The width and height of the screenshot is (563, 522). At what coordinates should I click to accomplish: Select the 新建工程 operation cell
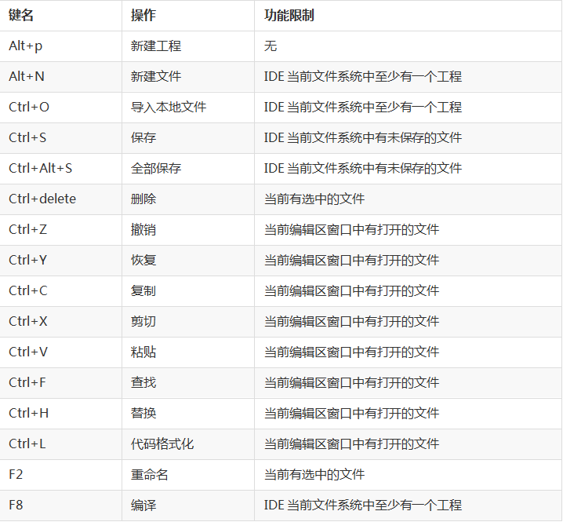pyautogui.click(x=188, y=46)
